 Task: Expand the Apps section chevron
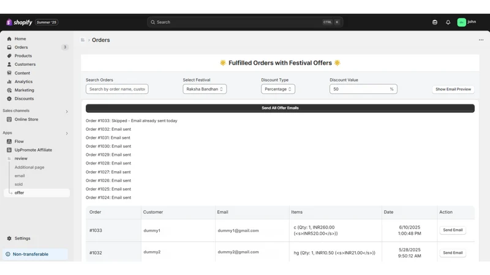pyautogui.click(x=67, y=133)
